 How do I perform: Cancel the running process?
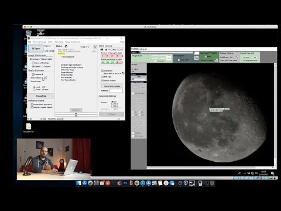click(x=76, y=110)
